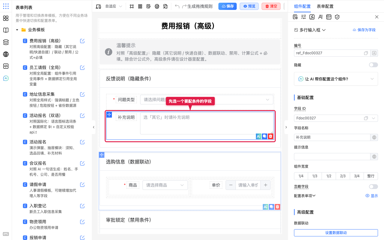The height and width of the screenshot is (240, 384).
Task: Increase 单价 with plus stepper
Action: 265,185
